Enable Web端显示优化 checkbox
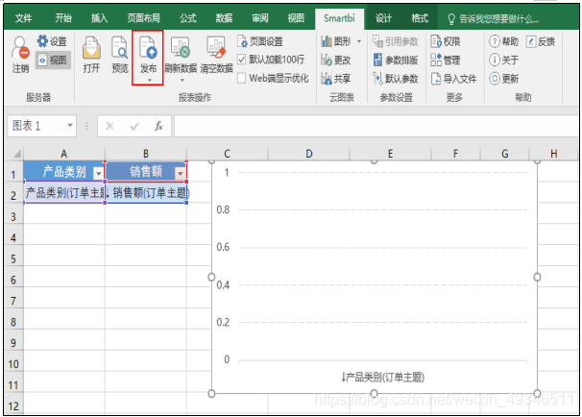Image resolution: width=582 pixels, height=417 pixels. (242, 78)
